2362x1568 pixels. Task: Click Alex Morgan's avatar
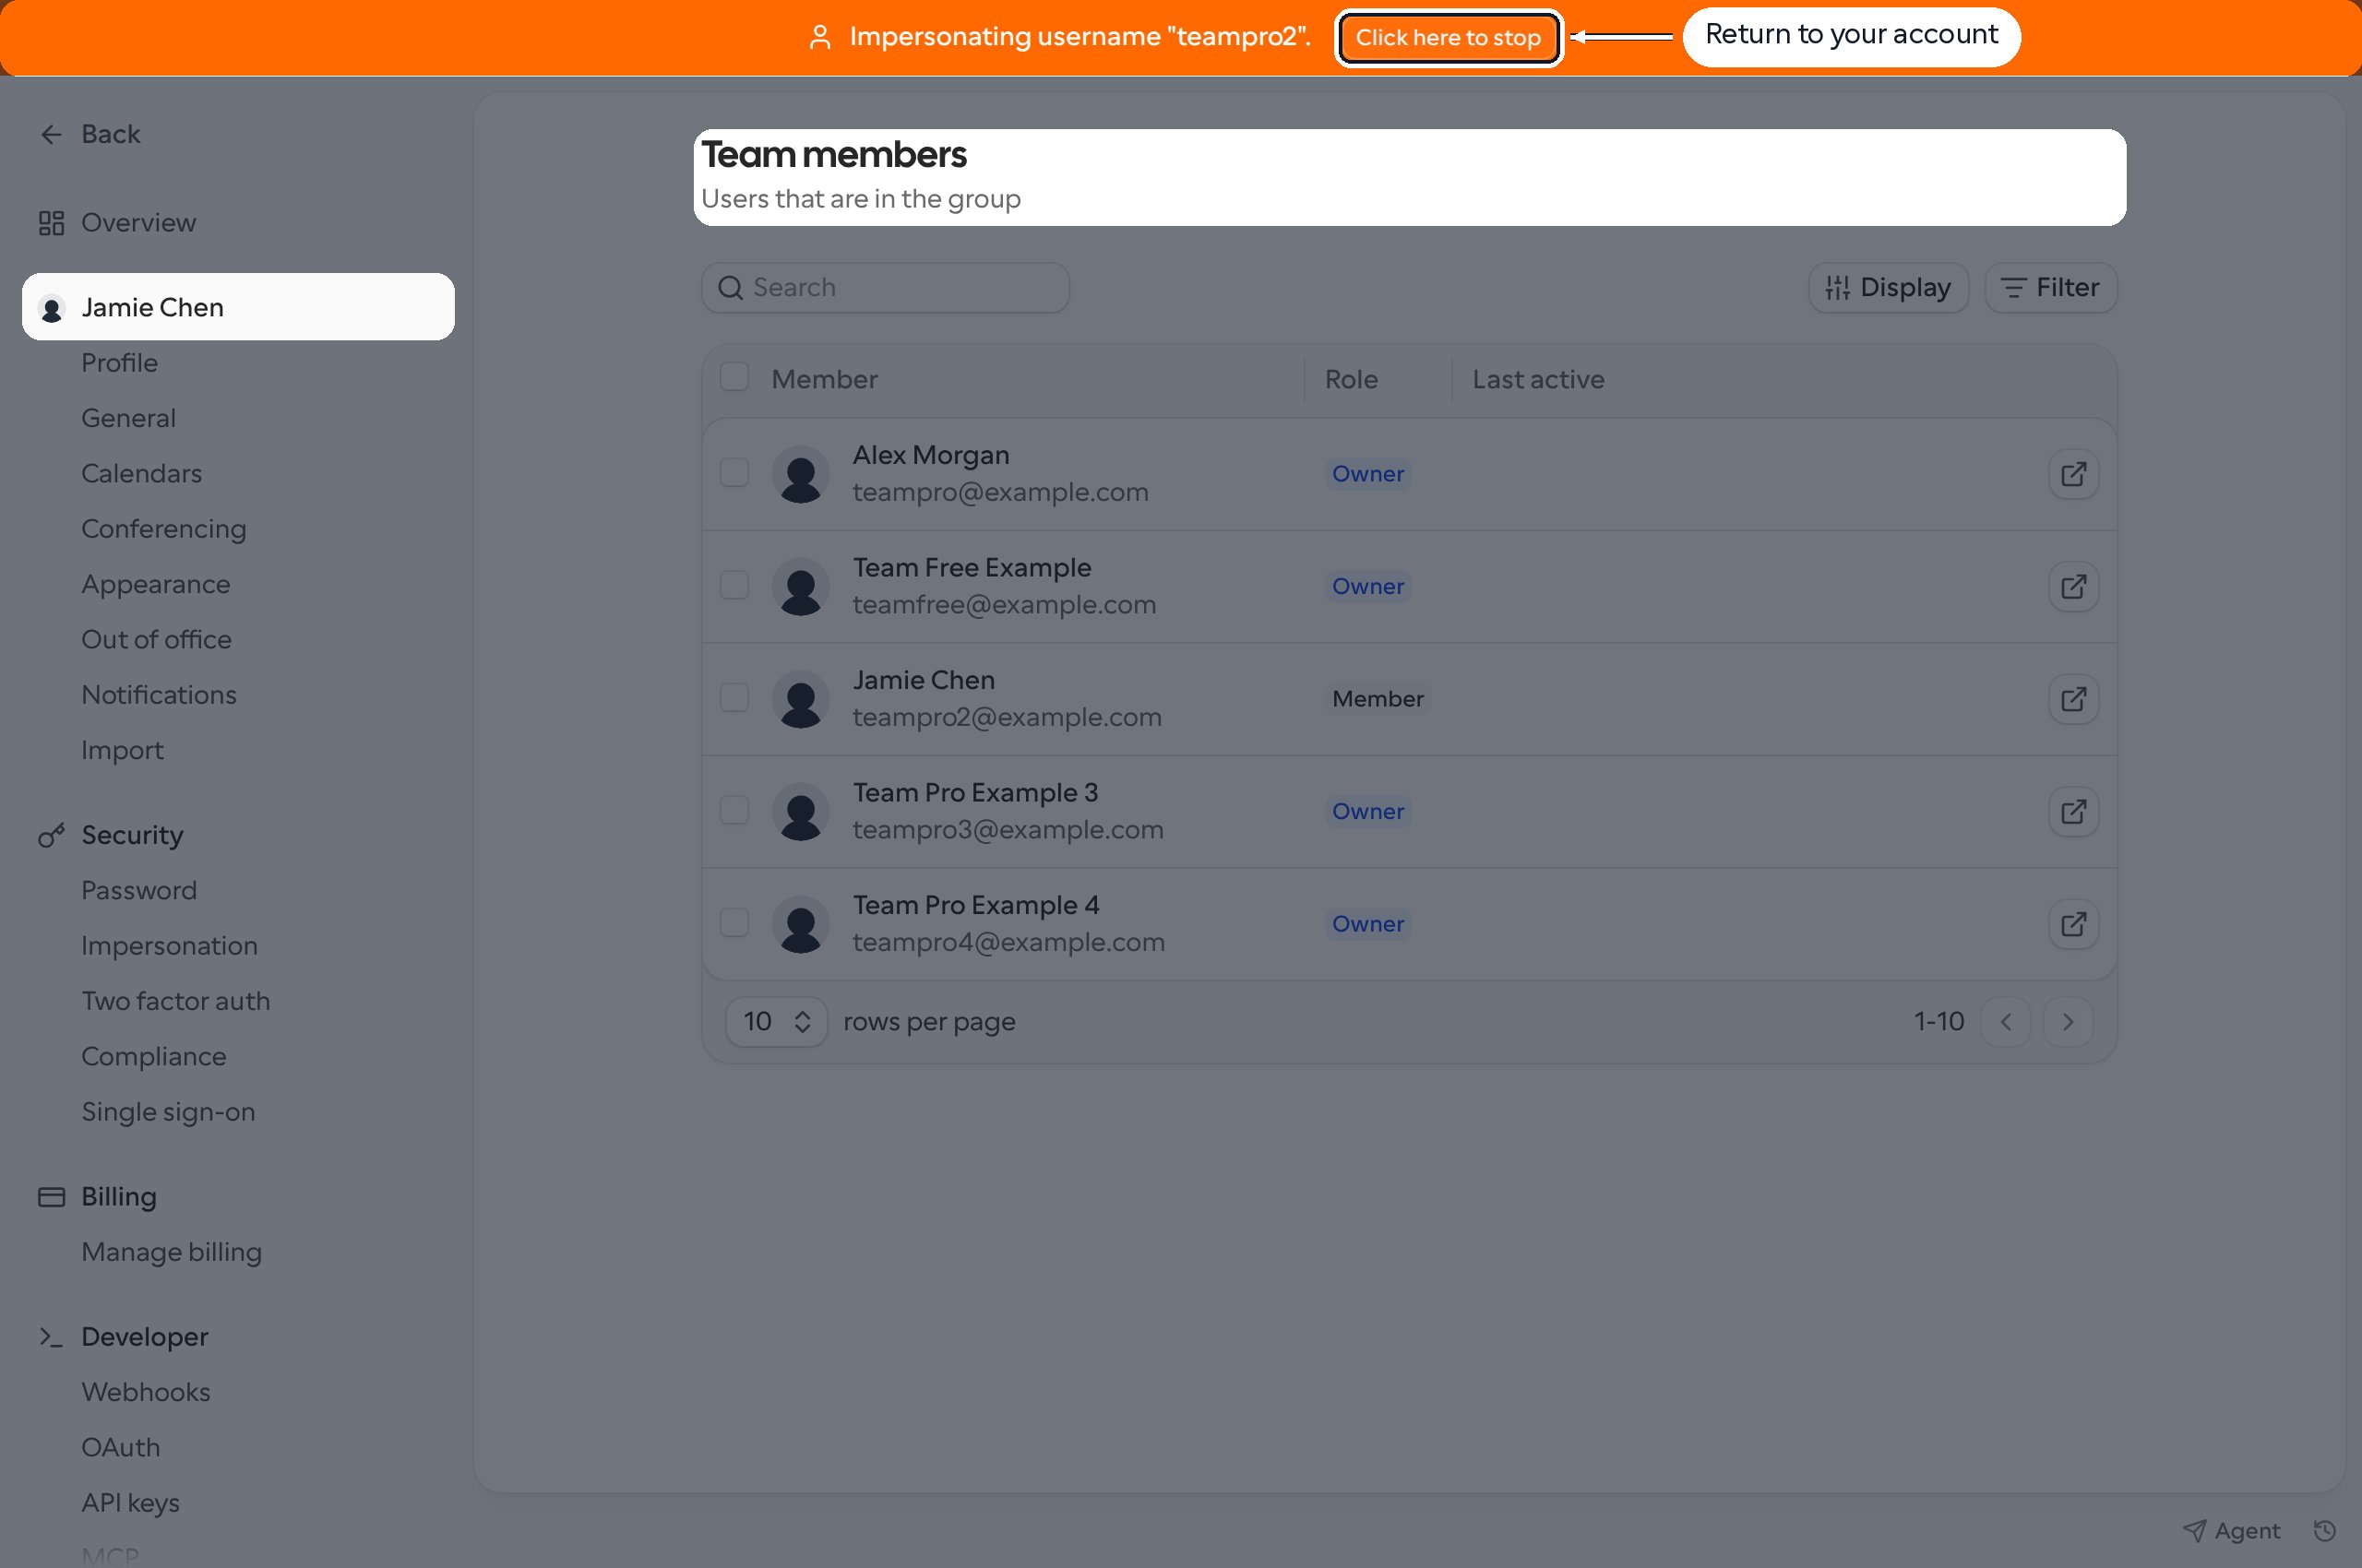[800, 474]
